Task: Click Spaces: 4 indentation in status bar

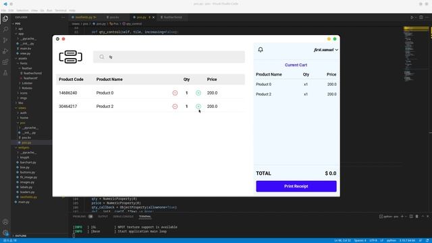Action: (360, 240)
